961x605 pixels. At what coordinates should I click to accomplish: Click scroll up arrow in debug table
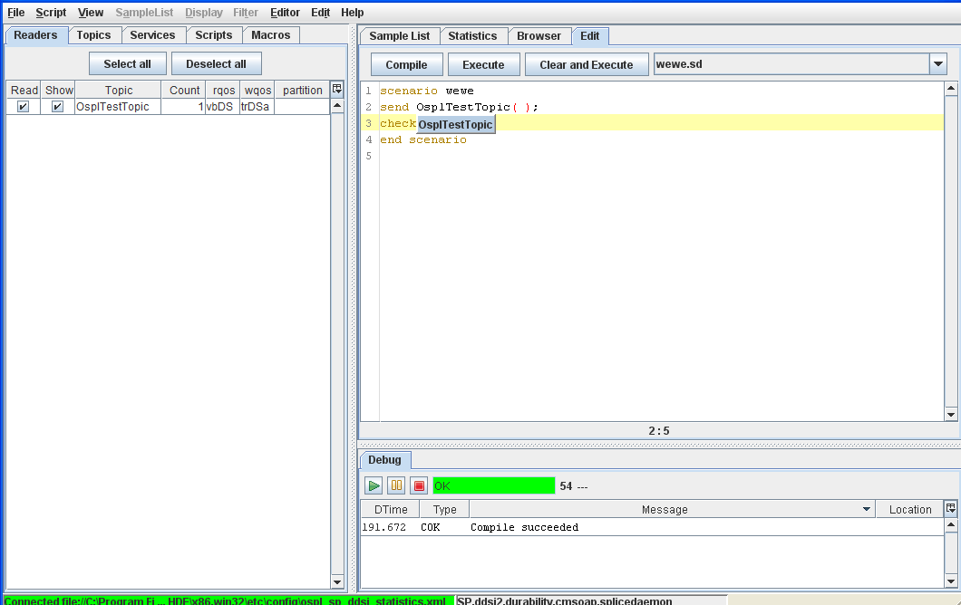point(951,524)
